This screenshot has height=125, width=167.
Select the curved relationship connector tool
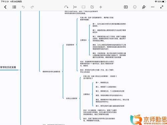pyautogui.click(x=66, y=7)
